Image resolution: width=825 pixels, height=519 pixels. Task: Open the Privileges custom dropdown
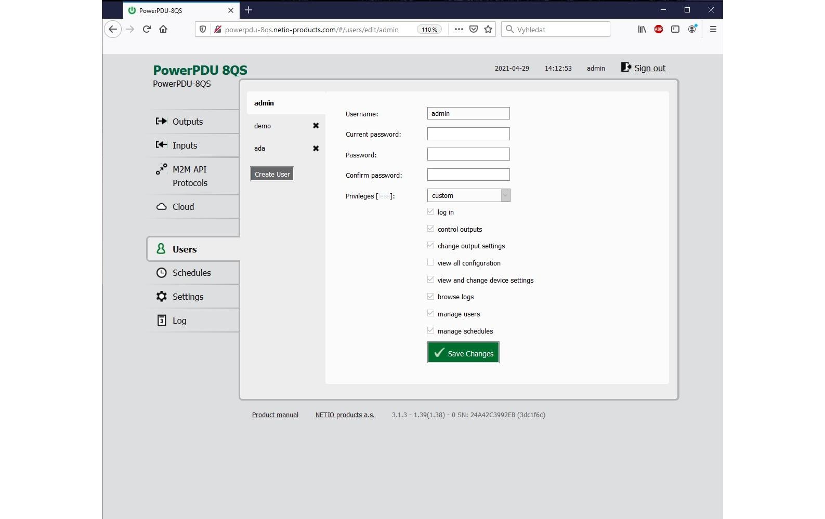pos(468,195)
